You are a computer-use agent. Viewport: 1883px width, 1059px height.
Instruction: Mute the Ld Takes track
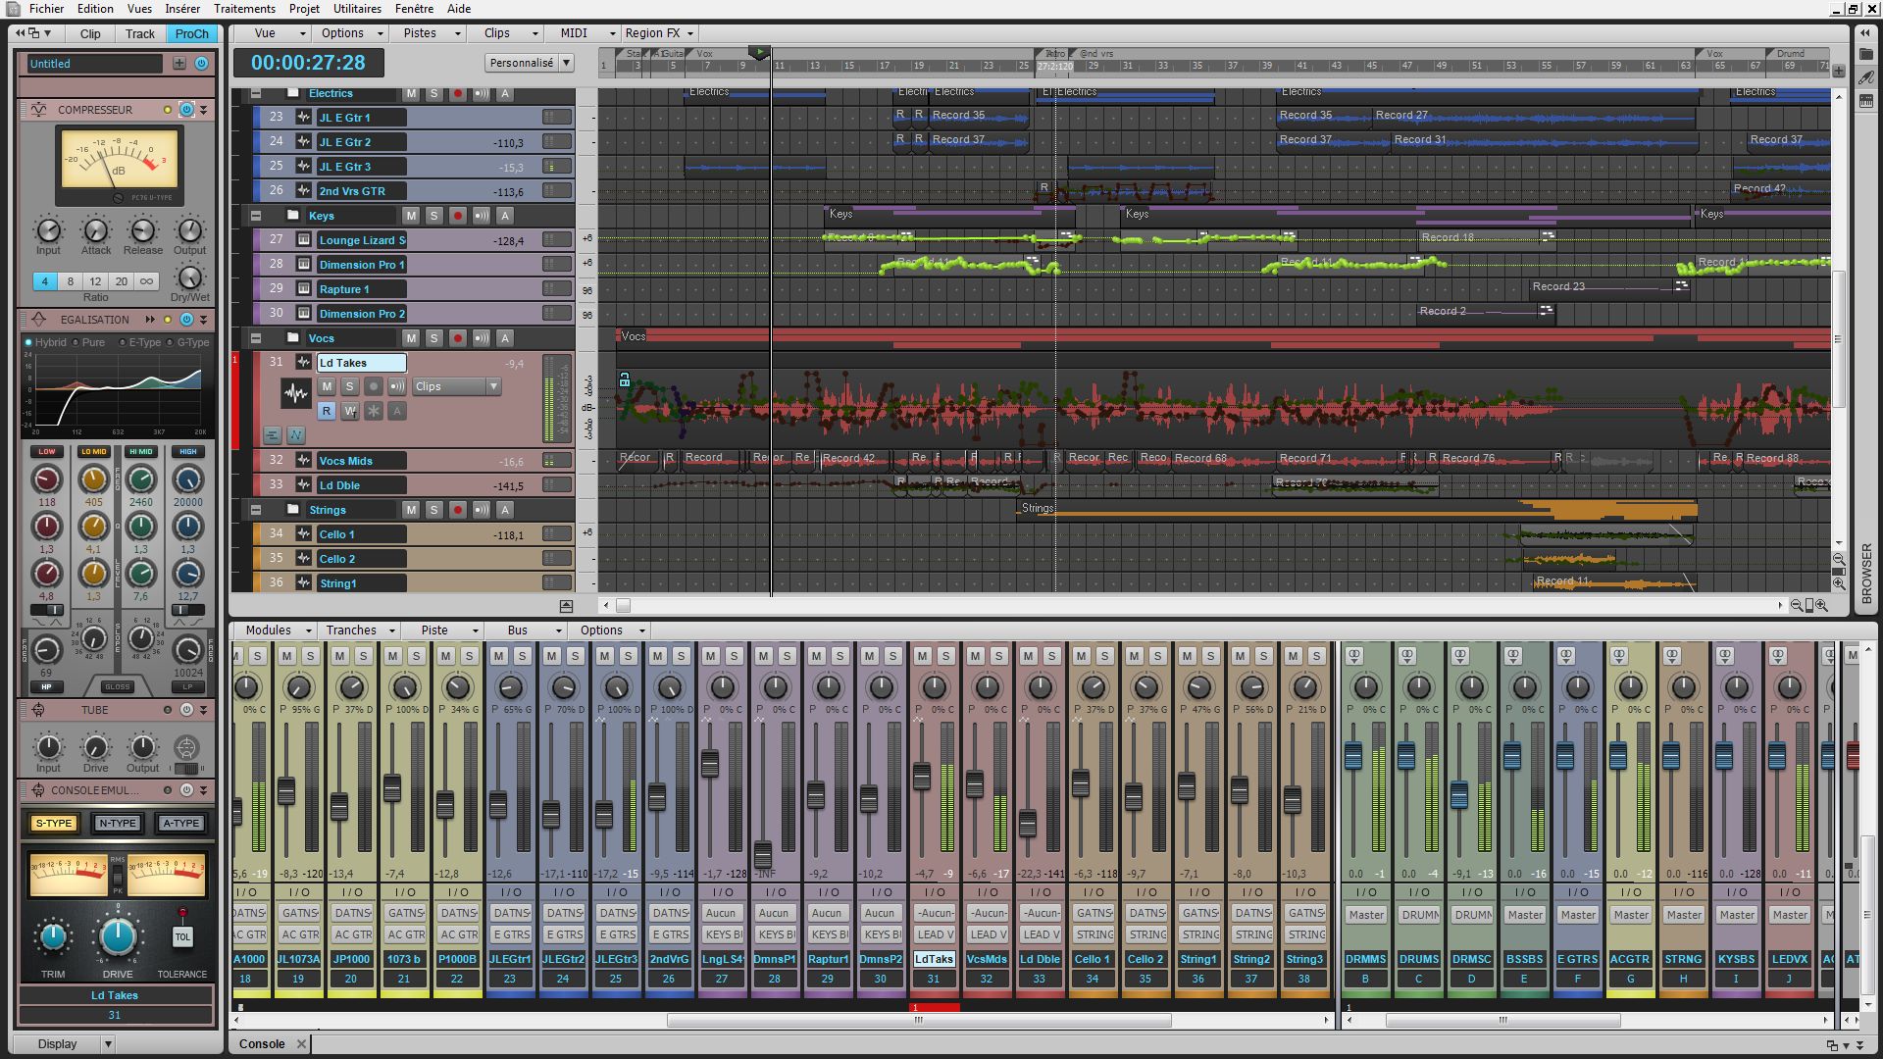pyautogui.click(x=326, y=386)
